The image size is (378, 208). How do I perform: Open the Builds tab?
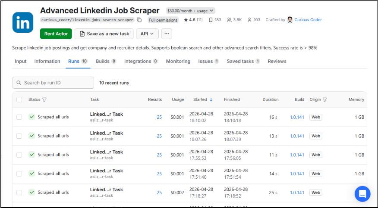[x=106, y=61]
